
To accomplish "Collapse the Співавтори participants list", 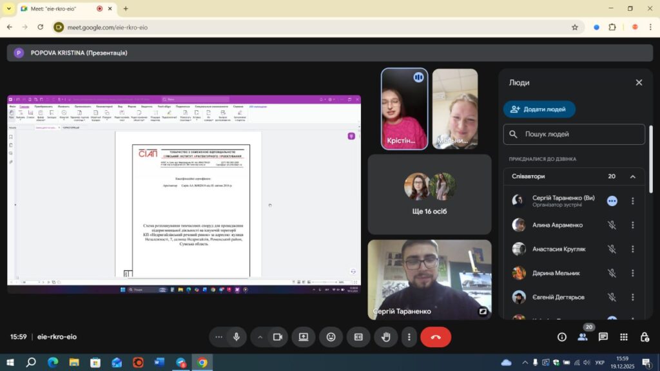I will 632,176.
